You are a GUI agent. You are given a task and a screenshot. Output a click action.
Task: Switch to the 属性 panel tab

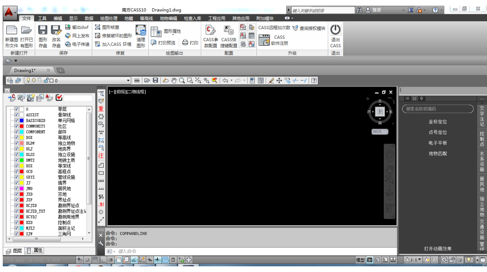(35, 251)
